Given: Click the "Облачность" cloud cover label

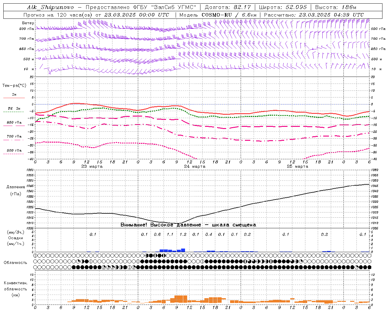Looking at the screenshot, I should (x=15, y=263).
